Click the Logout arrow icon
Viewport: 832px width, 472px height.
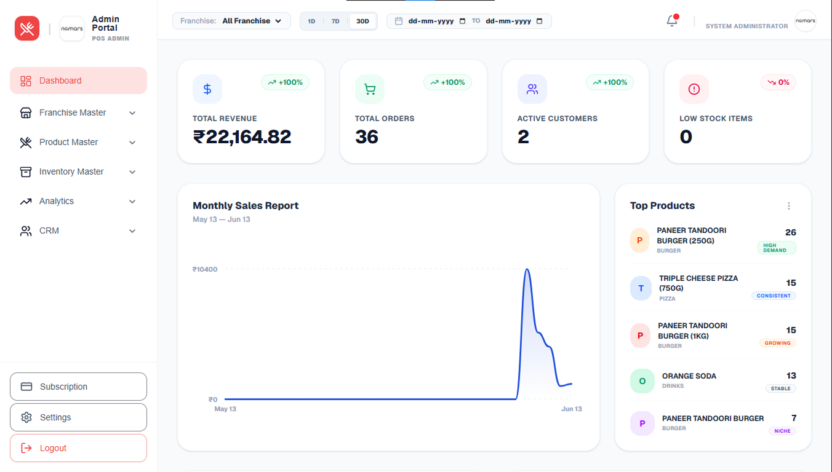26,448
